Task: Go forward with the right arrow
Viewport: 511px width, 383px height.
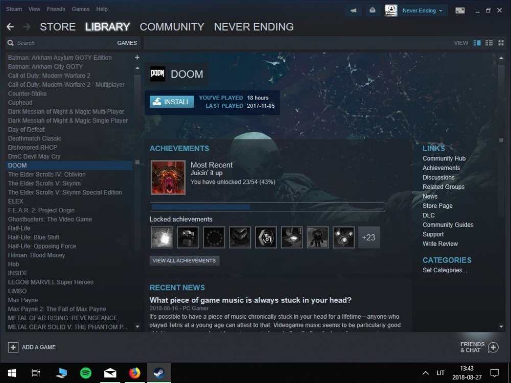Action: [x=27, y=27]
